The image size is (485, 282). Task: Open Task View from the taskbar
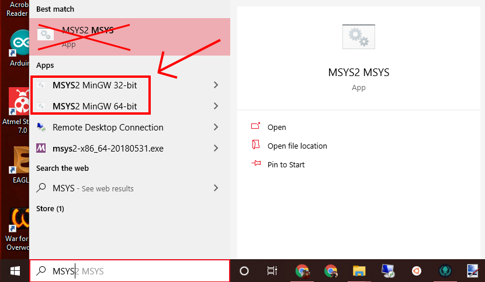[272, 271]
